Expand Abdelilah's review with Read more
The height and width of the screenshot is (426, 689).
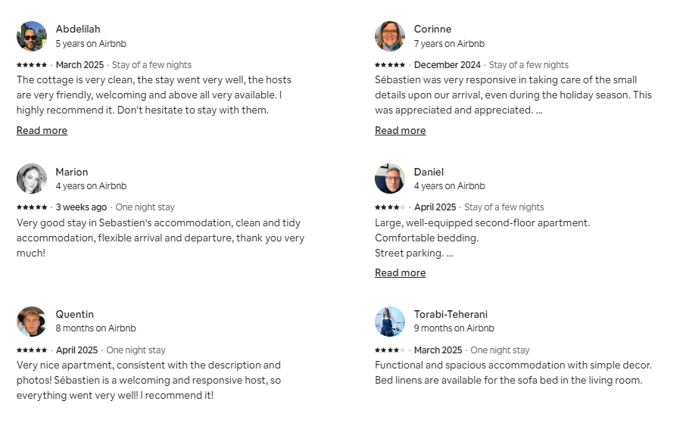tap(42, 130)
